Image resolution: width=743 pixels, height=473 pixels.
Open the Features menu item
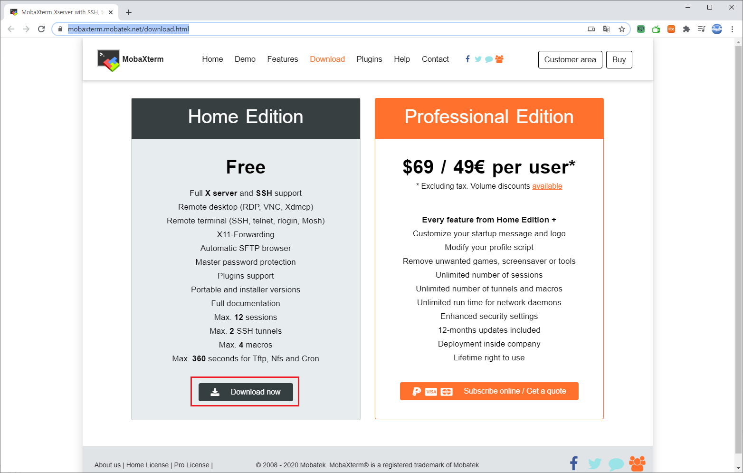pyautogui.click(x=283, y=59)
